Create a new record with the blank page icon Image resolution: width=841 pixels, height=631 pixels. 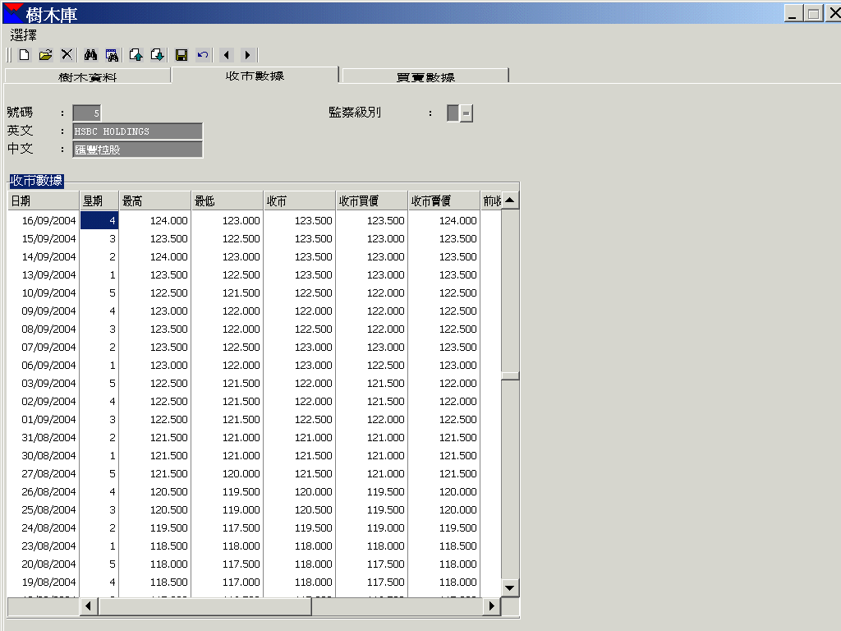pyautogui.click(x=24, y=55)
